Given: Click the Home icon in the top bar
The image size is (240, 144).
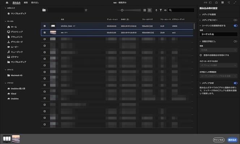Looking at the screenshot, I should 7,3.
